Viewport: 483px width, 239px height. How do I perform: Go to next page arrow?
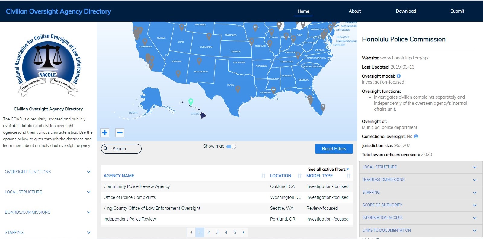point(244,232)
